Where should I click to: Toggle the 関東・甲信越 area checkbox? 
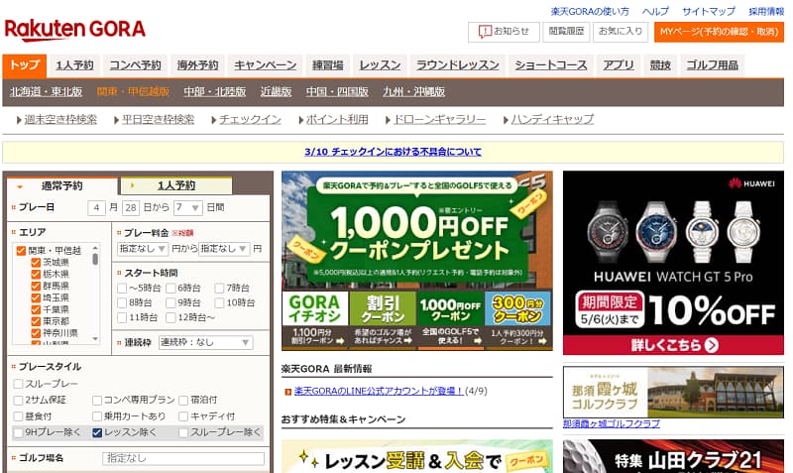point(21,251)
